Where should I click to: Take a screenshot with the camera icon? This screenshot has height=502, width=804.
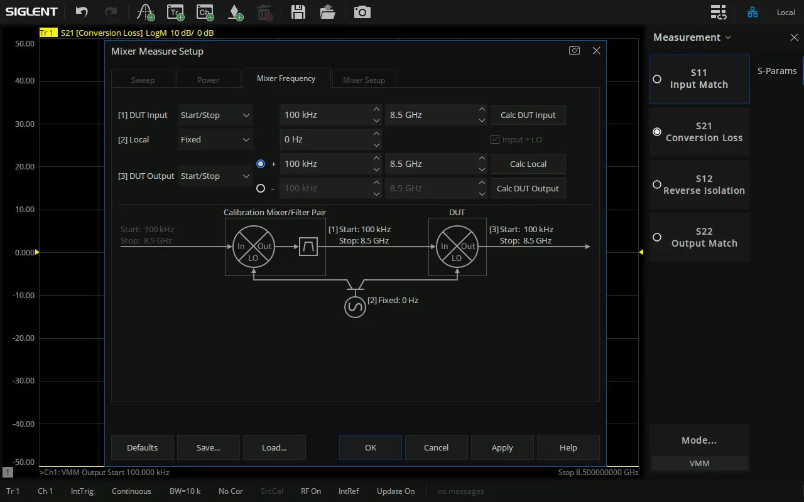(362, 11)
